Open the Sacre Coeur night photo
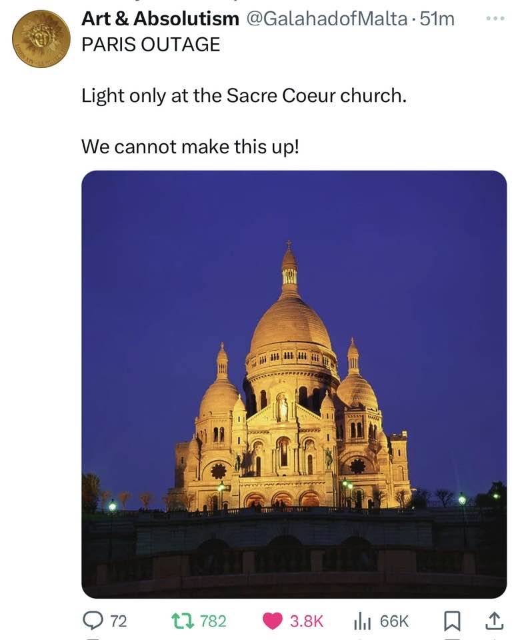Viewport: 518px width, 640px height. point(293,383)
